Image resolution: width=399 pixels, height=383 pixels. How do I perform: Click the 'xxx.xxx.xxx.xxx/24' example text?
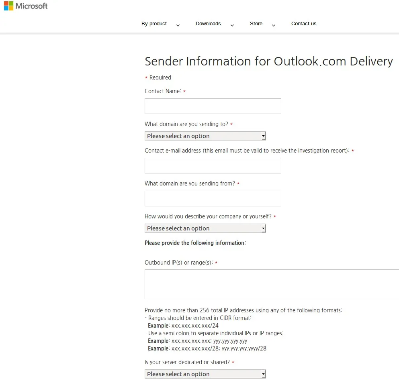pyautogui.click(x=195, y=326)
